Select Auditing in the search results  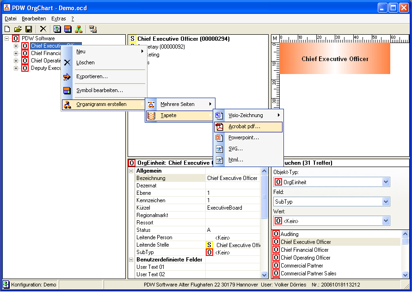pos(289,234)
